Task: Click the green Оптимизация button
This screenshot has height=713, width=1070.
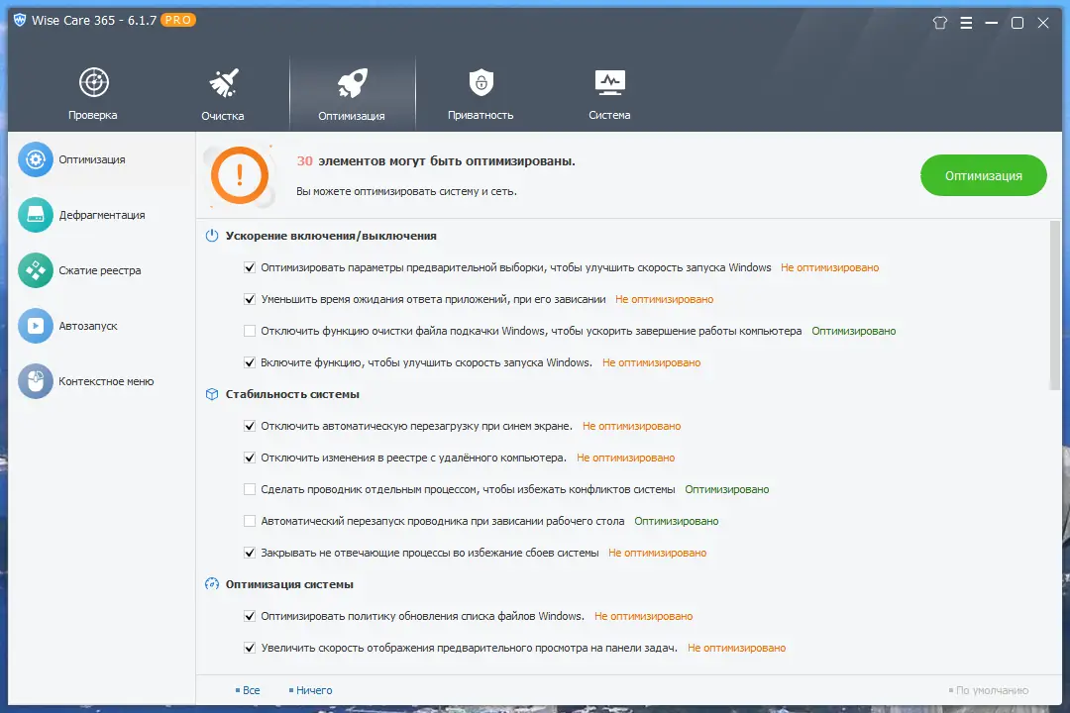Action: coord(984,175)
